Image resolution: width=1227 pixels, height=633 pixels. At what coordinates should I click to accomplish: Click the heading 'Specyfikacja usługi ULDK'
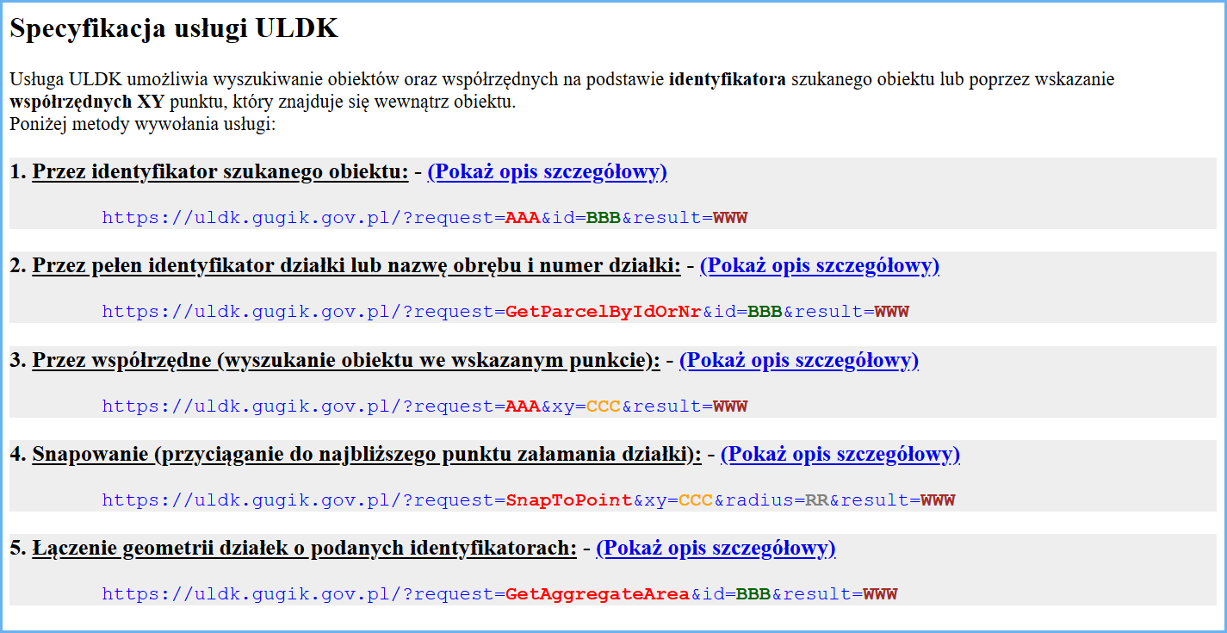coord(174,28)
